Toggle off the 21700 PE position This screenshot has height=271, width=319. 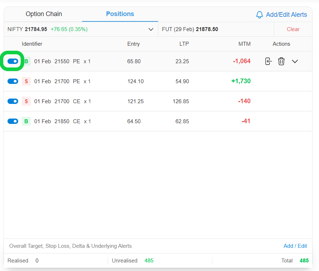pyautogui.click(x=13, y=81)
